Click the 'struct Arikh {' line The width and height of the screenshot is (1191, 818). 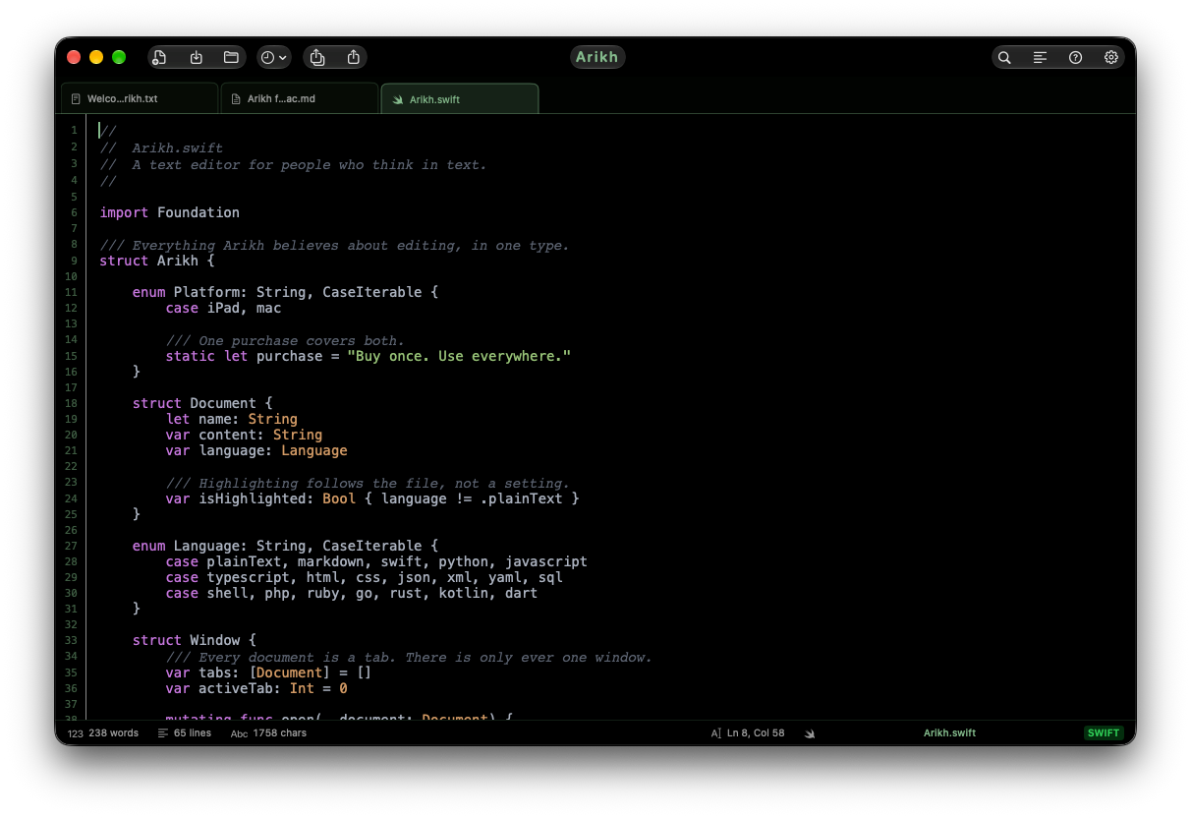pyautogui.click(x=156, y=261)
